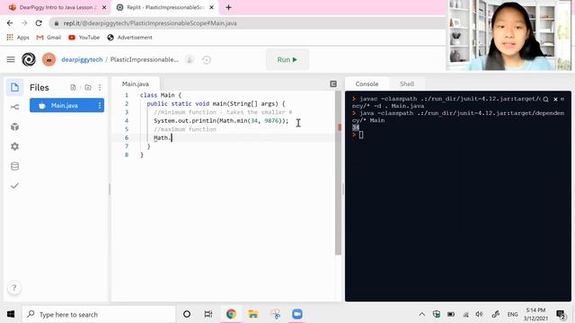Click the Windows search box
The width and height of the screenshot is (575, 323).
99,314
